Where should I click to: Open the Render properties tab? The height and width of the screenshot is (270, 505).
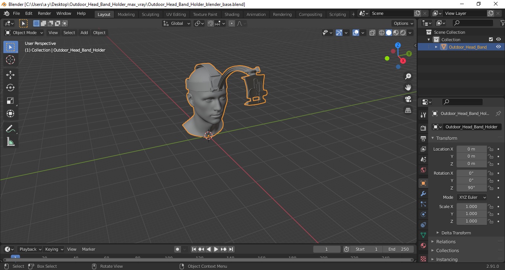(x=423, y=128)
